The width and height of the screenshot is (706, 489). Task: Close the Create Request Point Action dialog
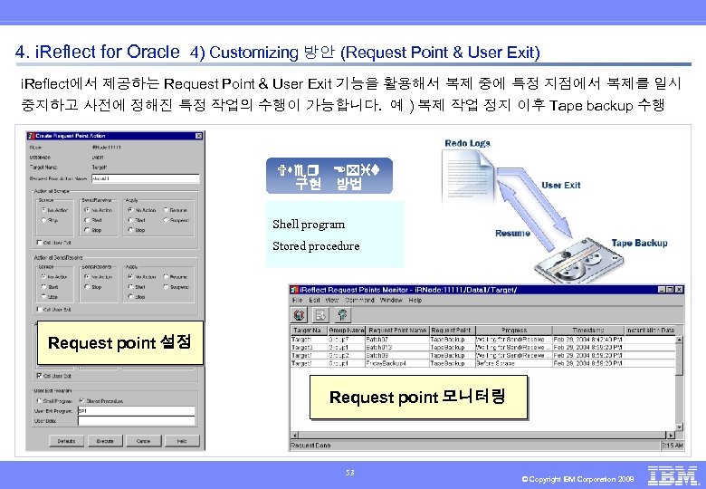198,136
